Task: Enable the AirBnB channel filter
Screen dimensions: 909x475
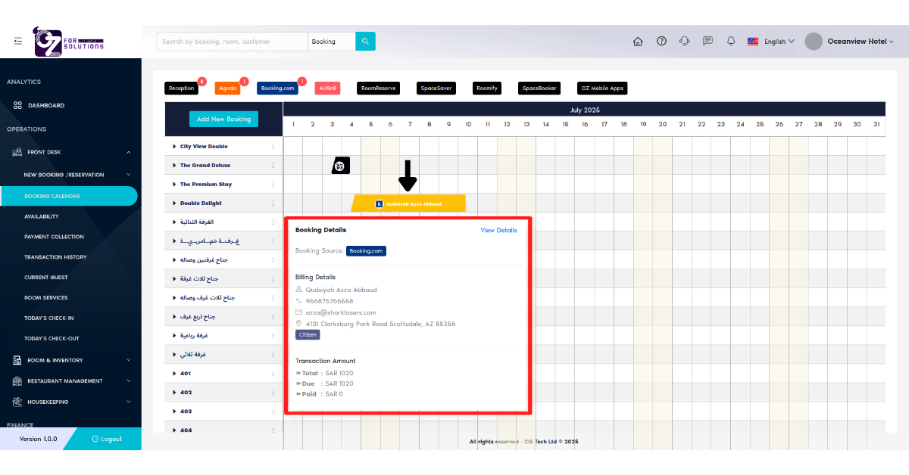Action: point(327,88)
